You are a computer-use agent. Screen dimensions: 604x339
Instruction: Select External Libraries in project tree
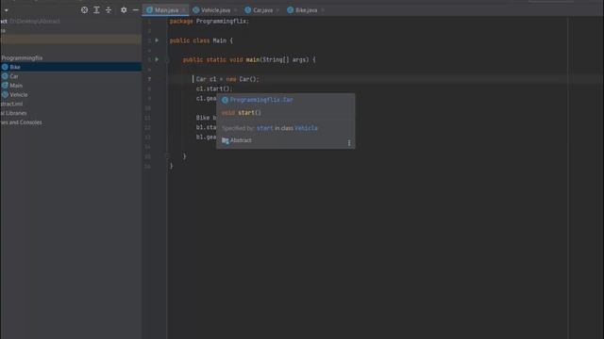point(13,113)
